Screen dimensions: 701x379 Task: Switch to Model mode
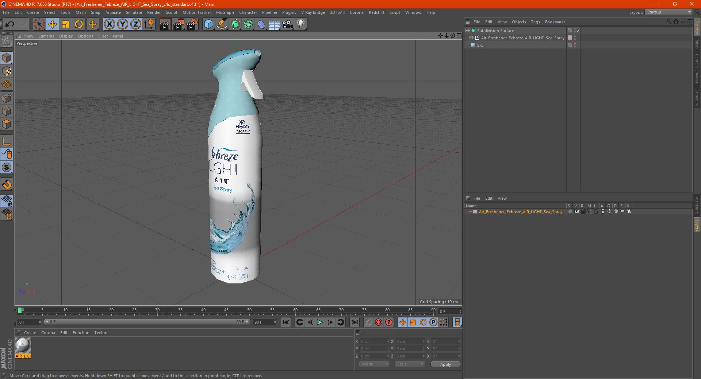[x=7, y=58]
